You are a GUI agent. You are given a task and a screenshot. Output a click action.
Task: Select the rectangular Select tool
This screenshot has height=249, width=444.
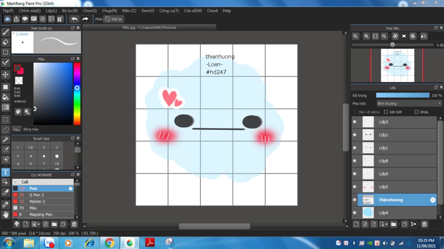(x=5, y=120)
